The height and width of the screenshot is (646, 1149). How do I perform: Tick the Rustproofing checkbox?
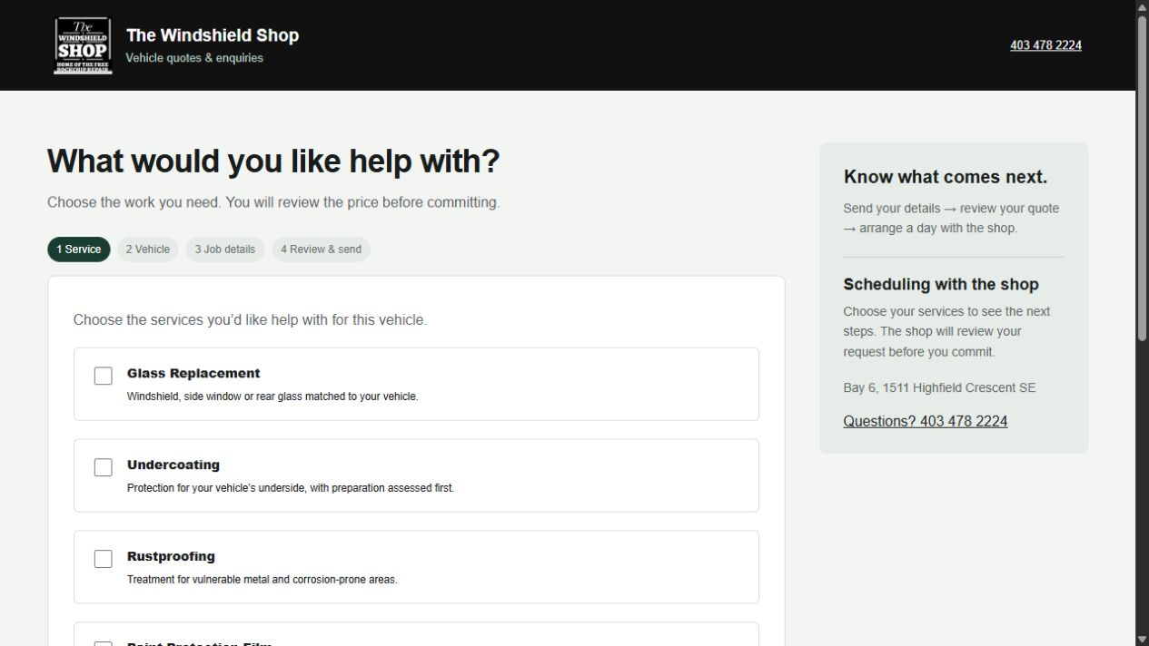[x=104, y=559]
